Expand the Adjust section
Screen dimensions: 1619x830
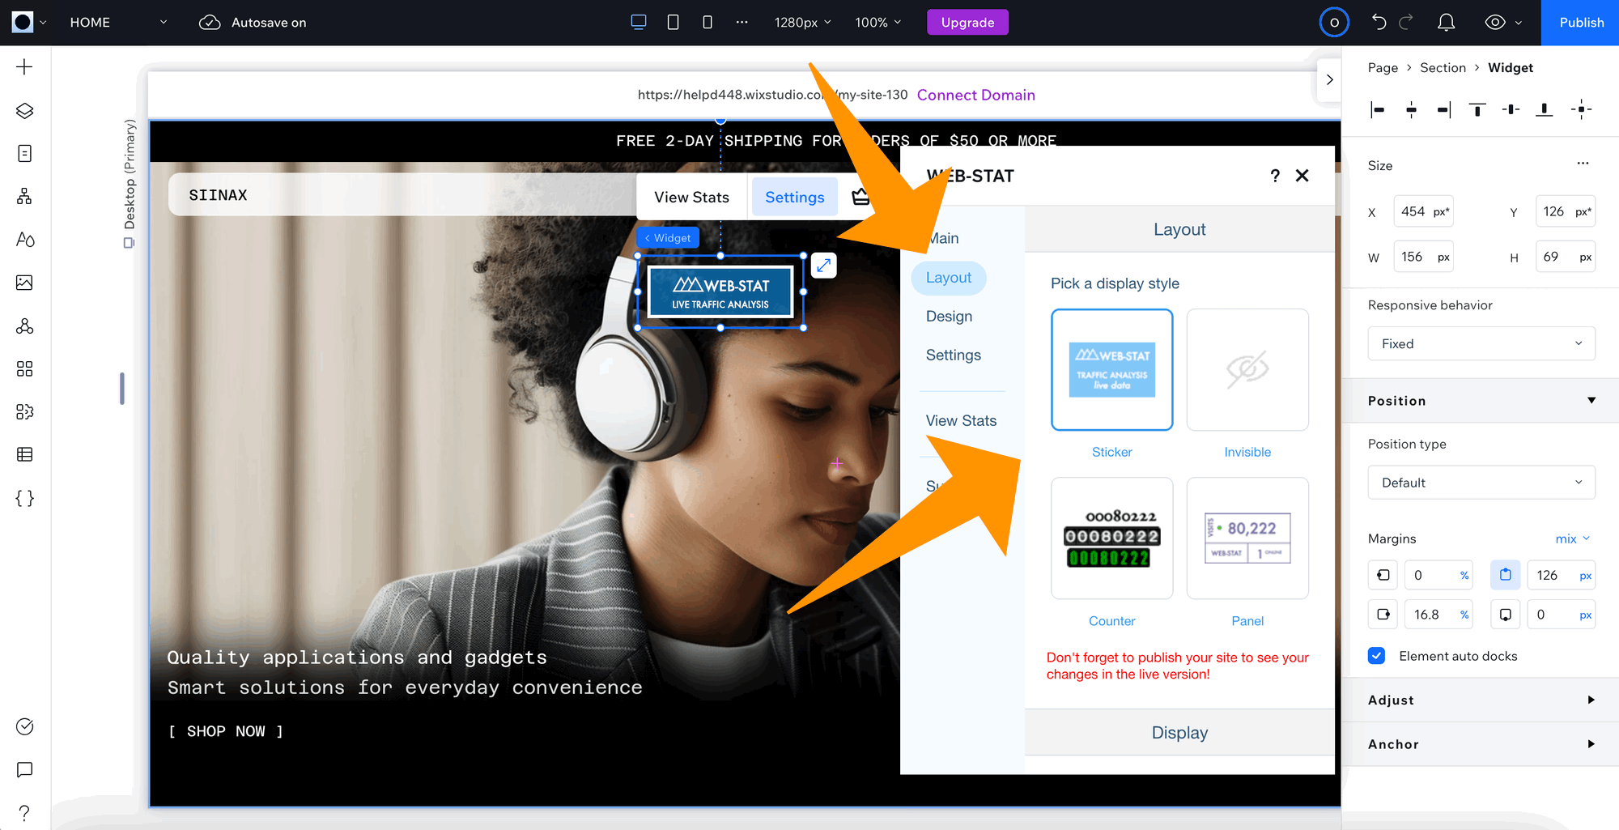[x=1591, y=700]
